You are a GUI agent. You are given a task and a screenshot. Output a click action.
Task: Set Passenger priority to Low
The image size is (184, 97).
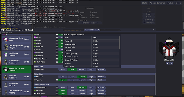72,69
